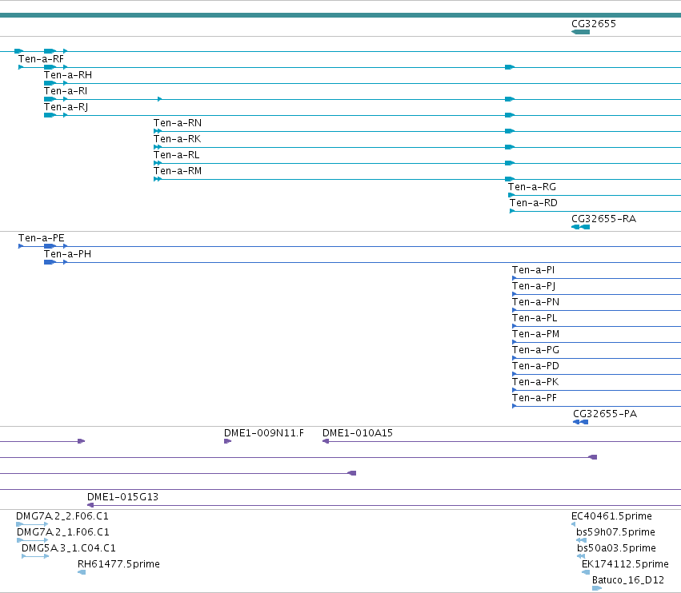Select the Ten-a-RF transcript label
681x593 pixels.
[x=41, y=59]
